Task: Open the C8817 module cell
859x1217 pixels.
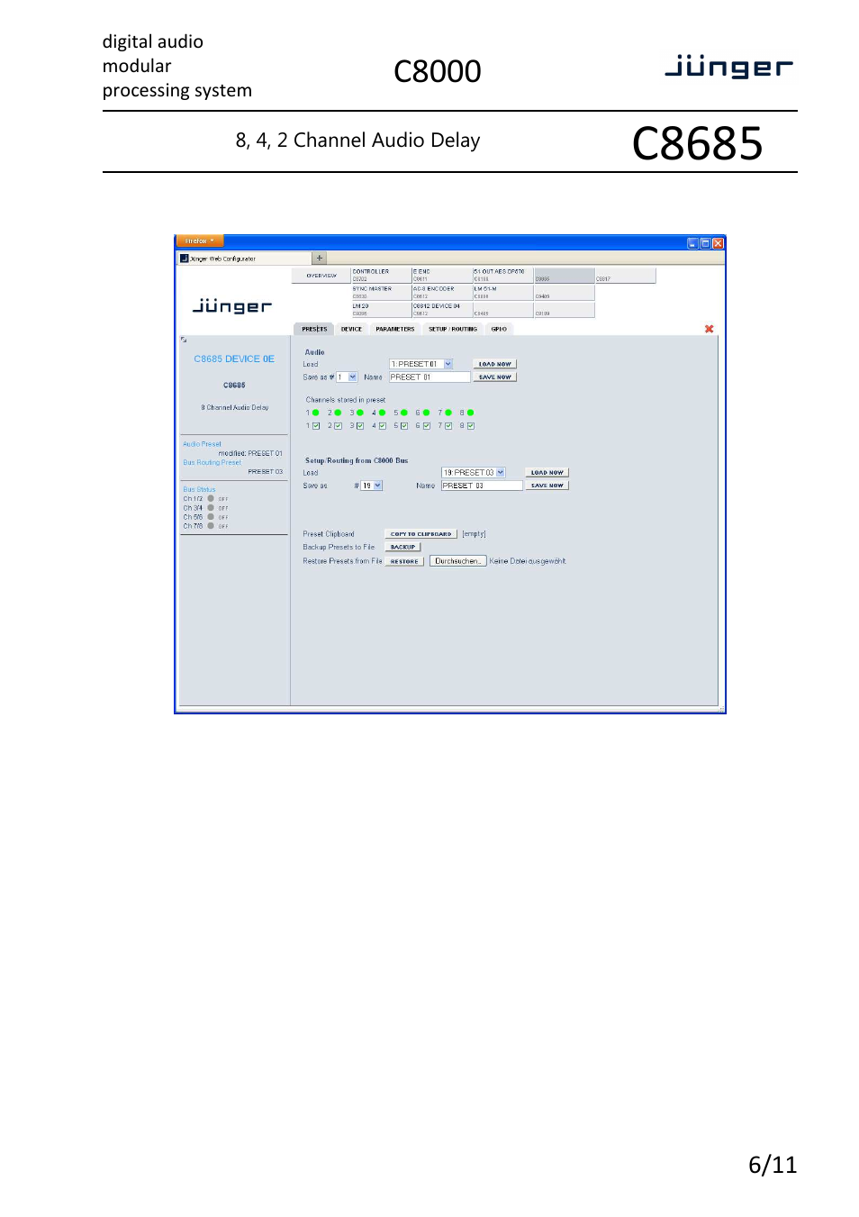Action: (x=625, y=275)
